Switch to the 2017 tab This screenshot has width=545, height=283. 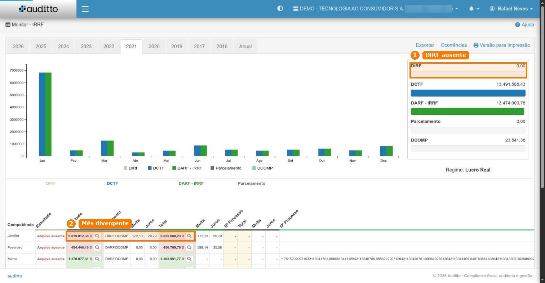pos(199,46)
